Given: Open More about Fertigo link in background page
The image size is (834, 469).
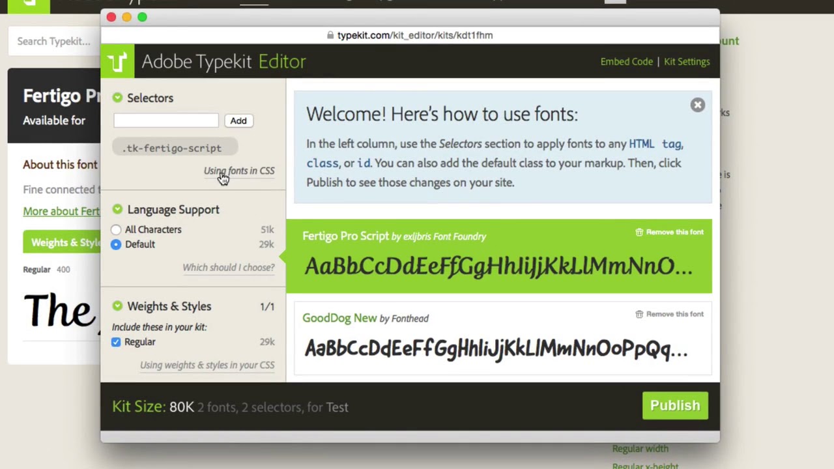Looking at the screenshot, I should pyautogui.click(x=62, y=211).
